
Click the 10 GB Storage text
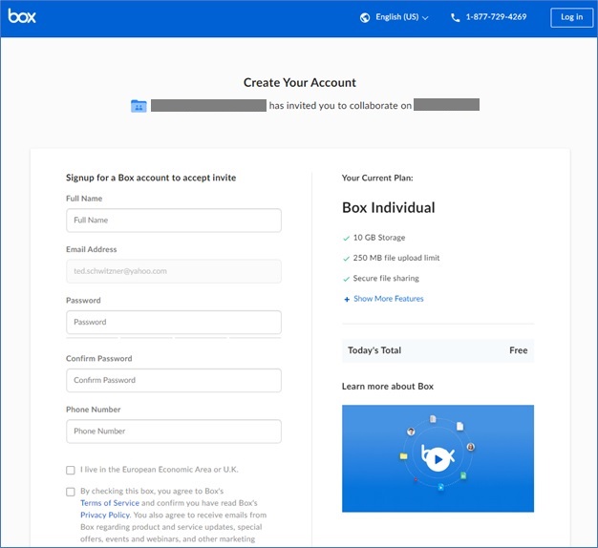coord(379,238)
